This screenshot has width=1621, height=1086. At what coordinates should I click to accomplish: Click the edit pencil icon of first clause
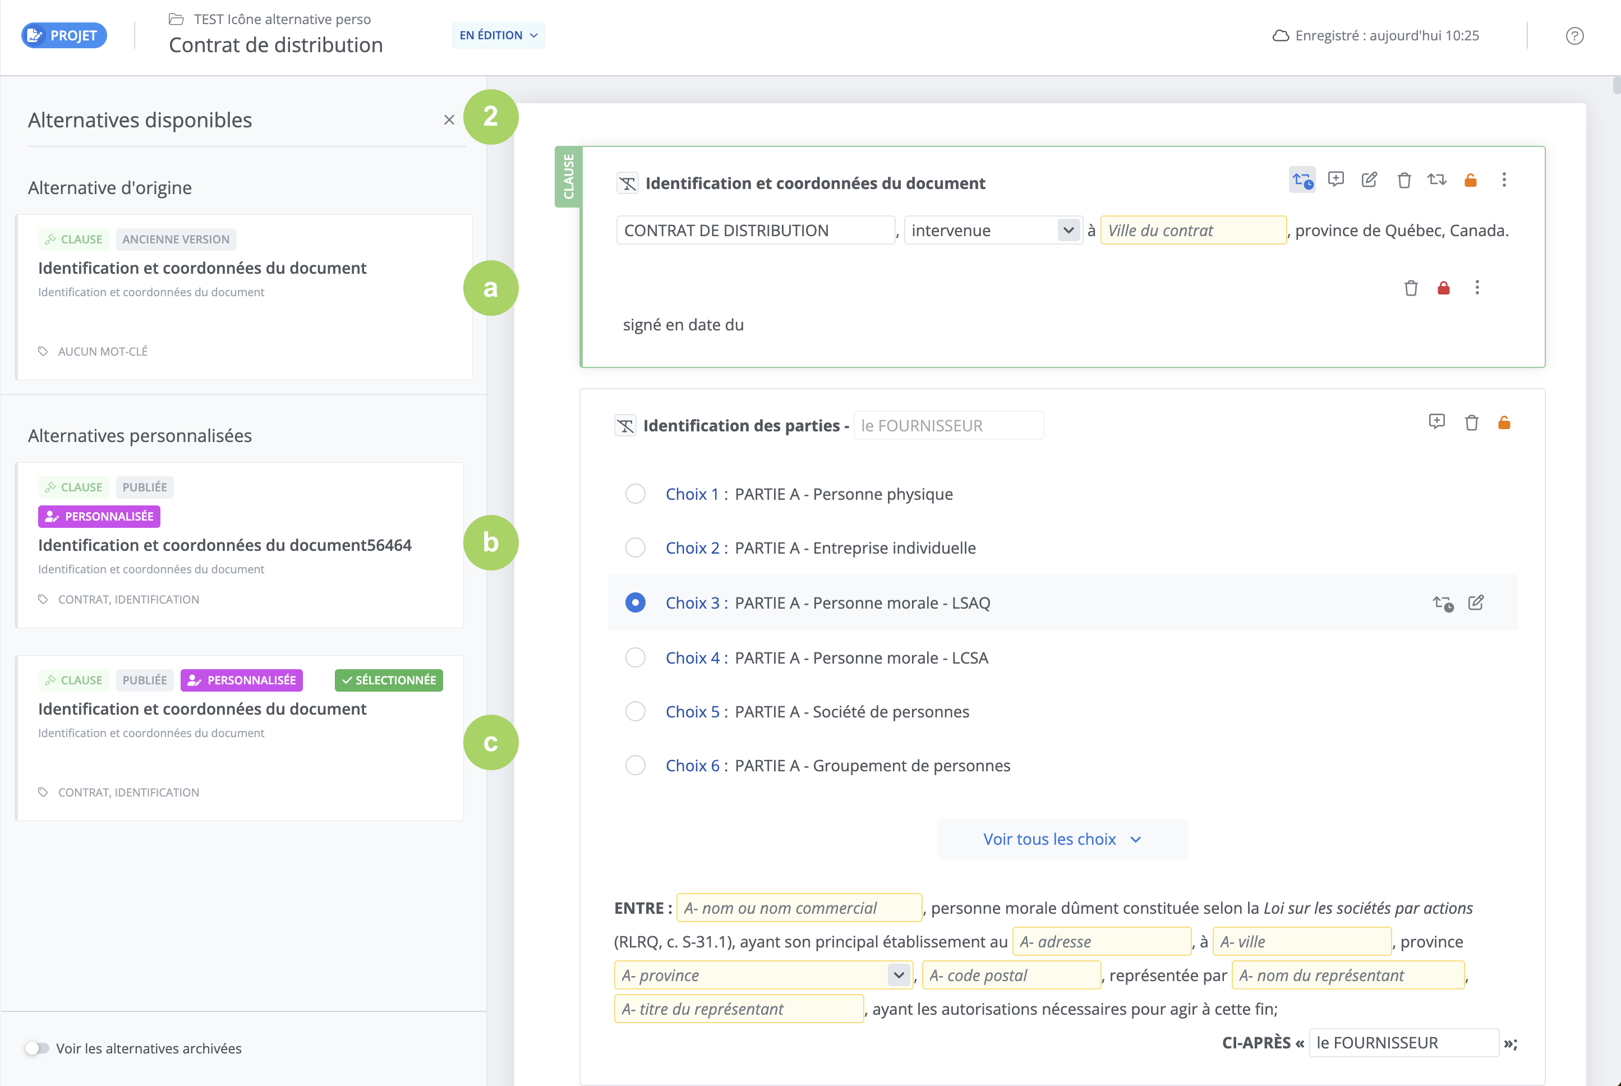click(1369, 180)
